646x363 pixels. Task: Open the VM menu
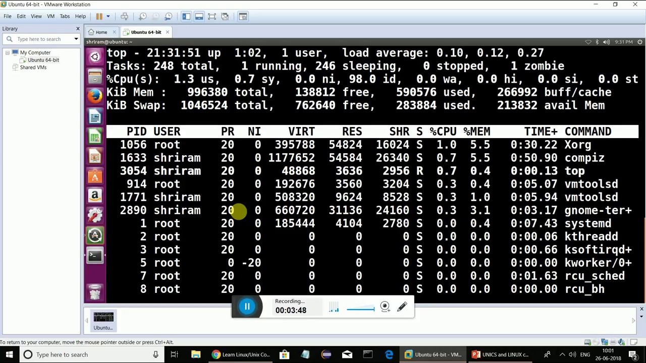point(50,16)
